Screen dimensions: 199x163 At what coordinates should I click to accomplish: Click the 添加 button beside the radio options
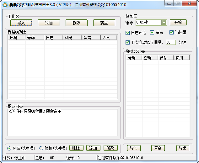[93, 148]
